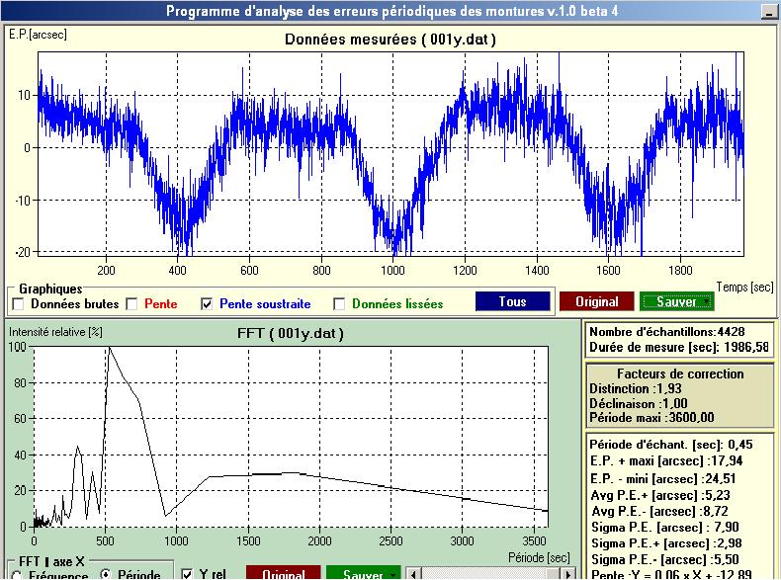Click the Période [sec] axis label
Image resolution: width=781 pixels, height=580 pixels.
pyautogui.click(x=539, y=557)
